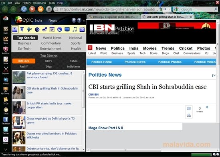
Task: Click the India map icon in Epic panel
Action: [30, 29]
